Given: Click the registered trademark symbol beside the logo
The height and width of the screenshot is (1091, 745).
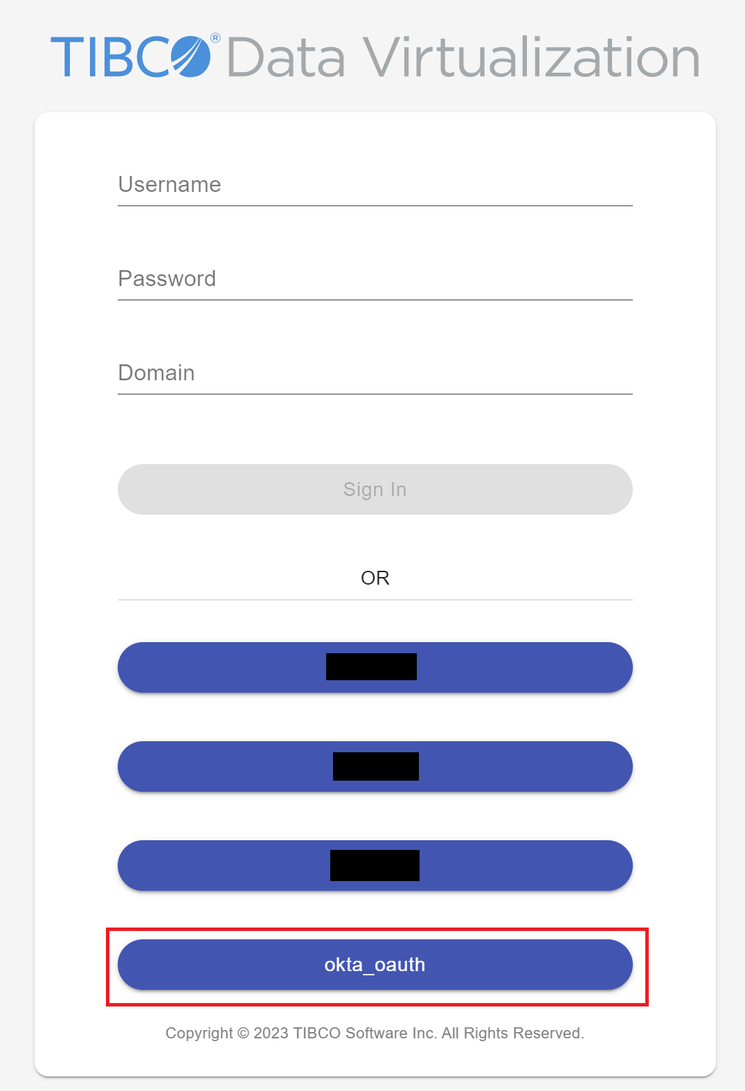Looking at the screenshot, I should coord(215,38).
